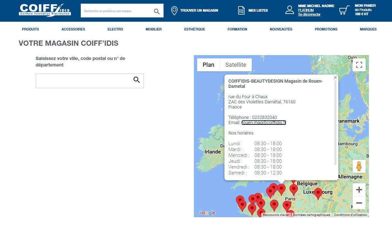Click the Saisissez votre ville instruction label
This screenshot has width=392, height=225.
80,62
